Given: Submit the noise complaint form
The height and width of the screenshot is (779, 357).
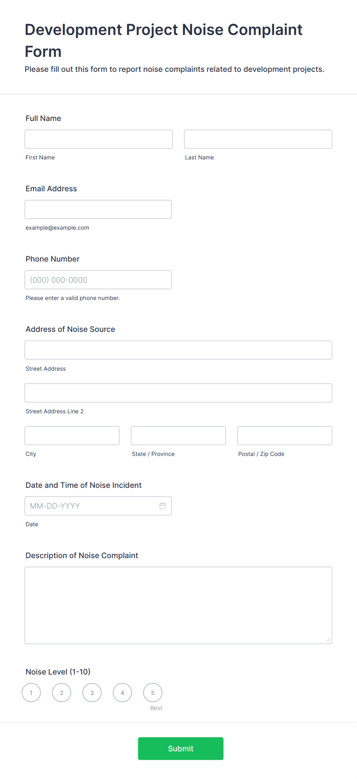Looking at the screenshot, I should click(180, 748).
